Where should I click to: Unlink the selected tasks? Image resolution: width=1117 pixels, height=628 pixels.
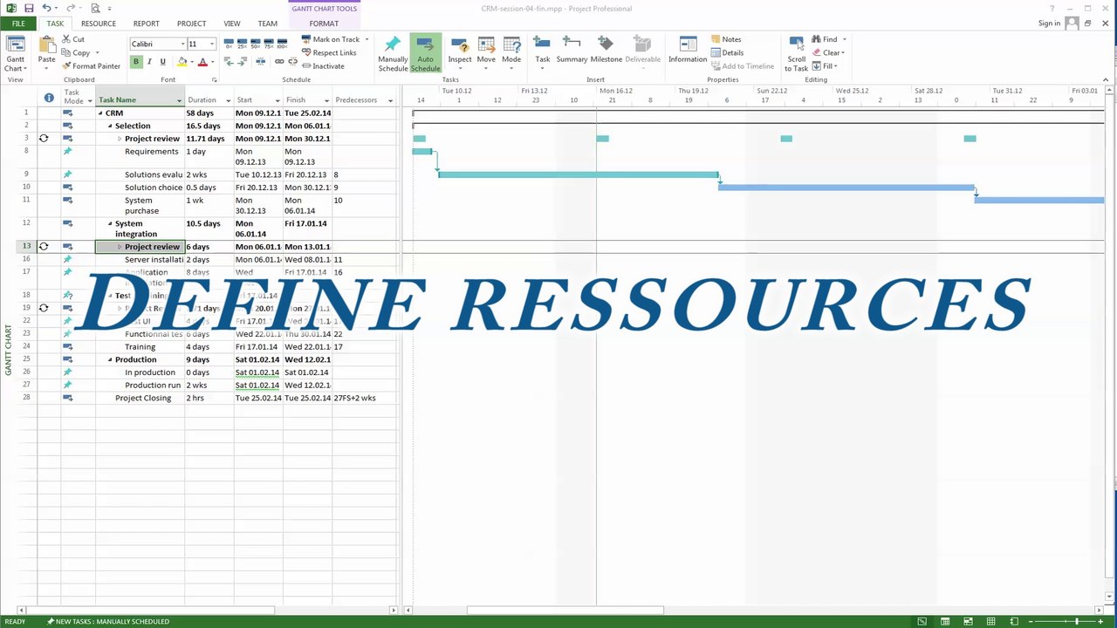coord(292,62)
